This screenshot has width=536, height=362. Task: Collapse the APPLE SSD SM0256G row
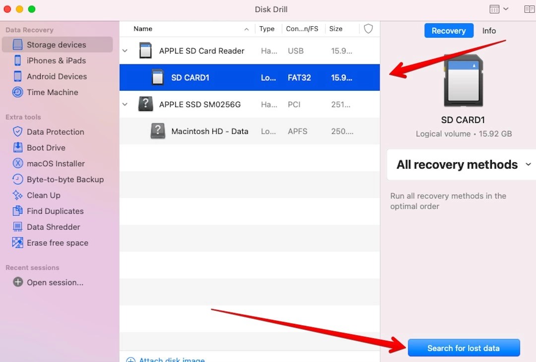(x=125, y=104)
